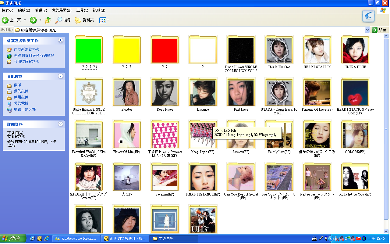Select the red thumbnail folder
The image size is (390, 244).
point(165,50)
